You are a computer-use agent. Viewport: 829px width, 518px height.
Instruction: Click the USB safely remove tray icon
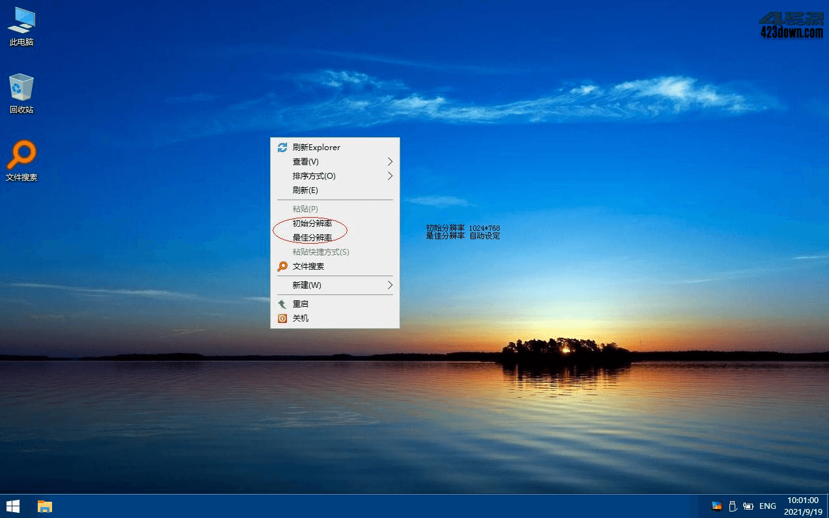coord(732,506)
